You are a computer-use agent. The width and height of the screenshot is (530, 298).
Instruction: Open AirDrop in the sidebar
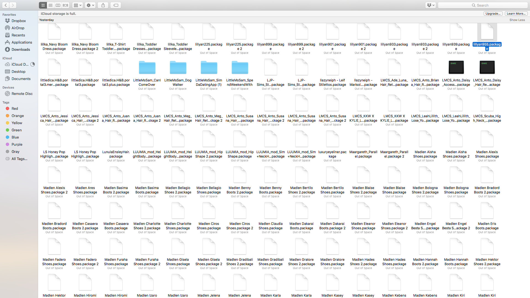[x=18, y=28]
